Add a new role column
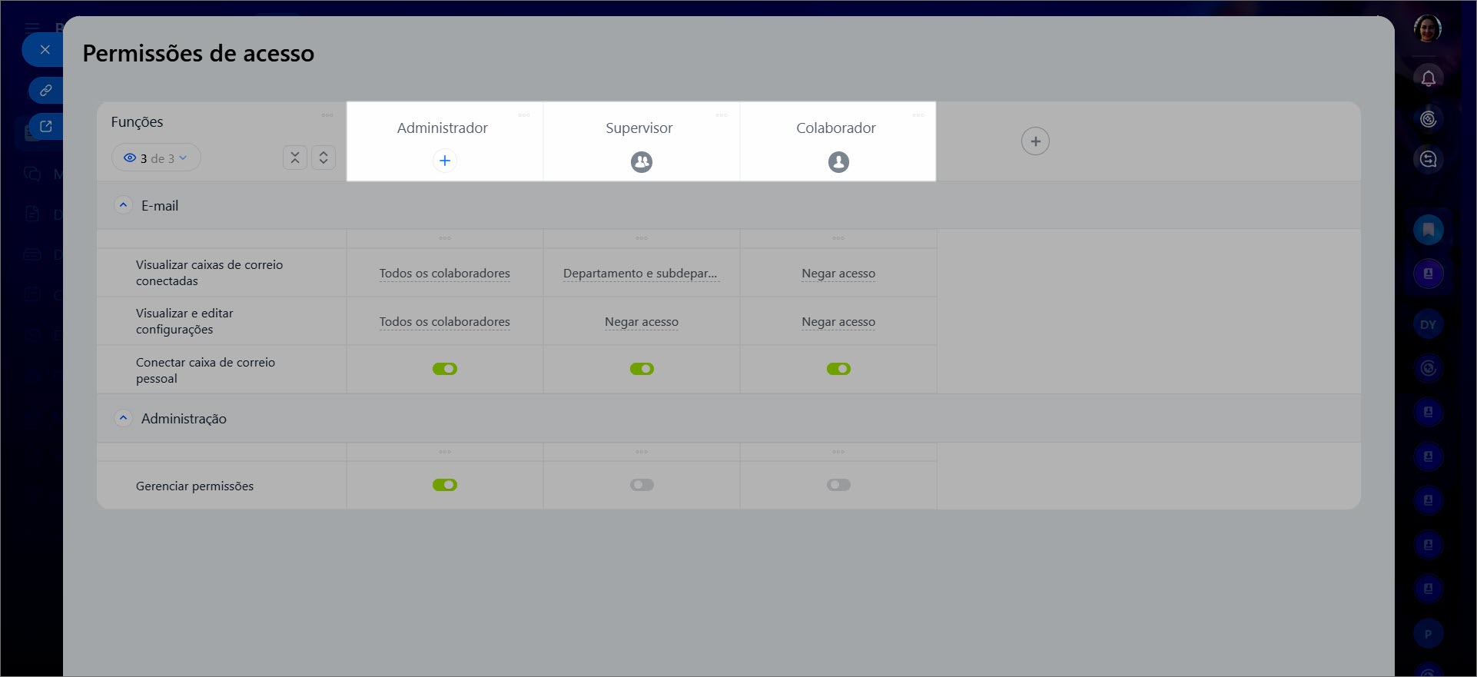This screenshot has width=1477, height=677. coord(1035,141)
